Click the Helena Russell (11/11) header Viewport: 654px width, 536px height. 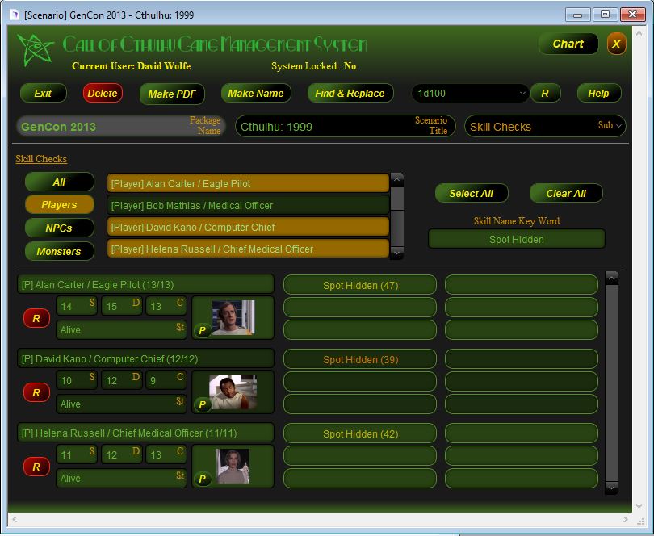tap(145, 433)
